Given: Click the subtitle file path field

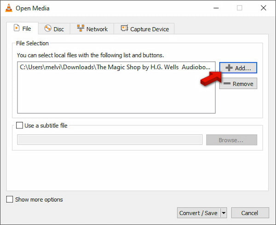Looking at the screenshot, I should click(109, 140).
